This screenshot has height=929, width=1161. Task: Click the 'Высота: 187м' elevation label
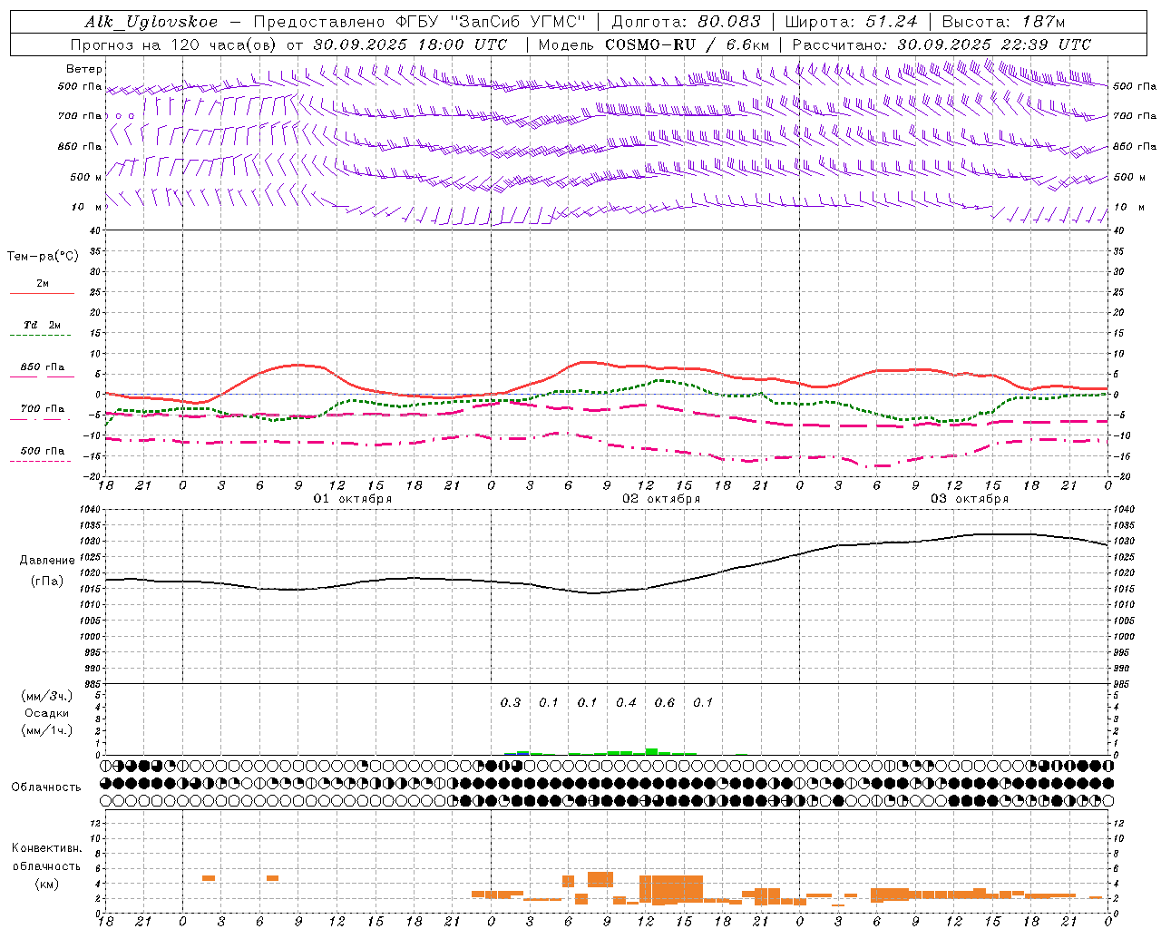[x=1003, y=22]
